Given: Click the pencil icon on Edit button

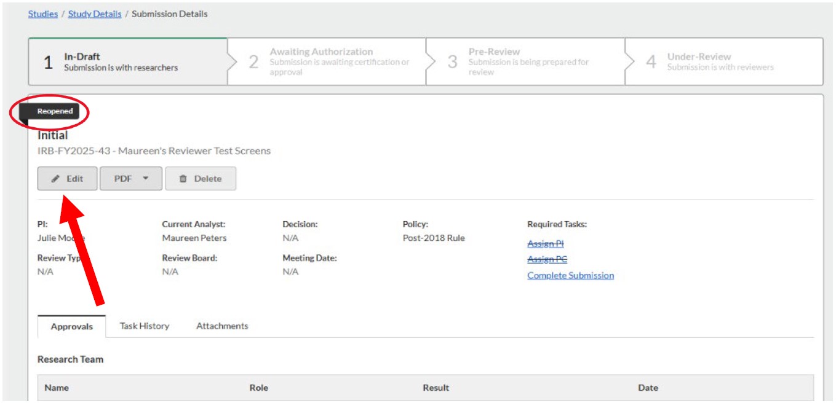Looking at the screenshot, I should [55, 179].
